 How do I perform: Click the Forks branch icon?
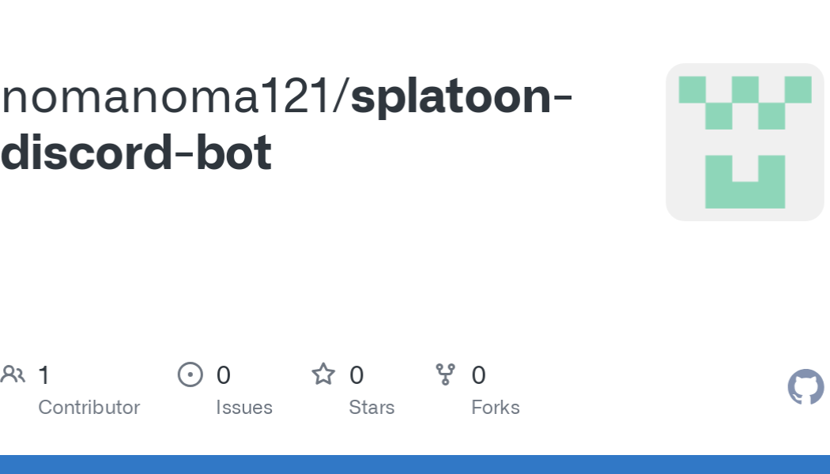[446, 374]
